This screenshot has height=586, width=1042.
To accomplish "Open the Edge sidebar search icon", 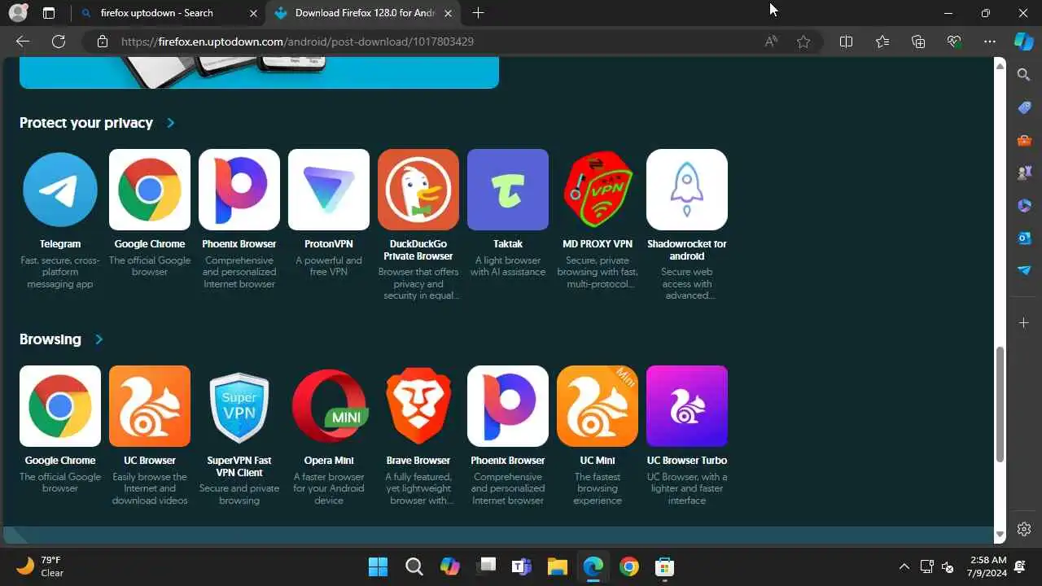I will pos(1024,75).
